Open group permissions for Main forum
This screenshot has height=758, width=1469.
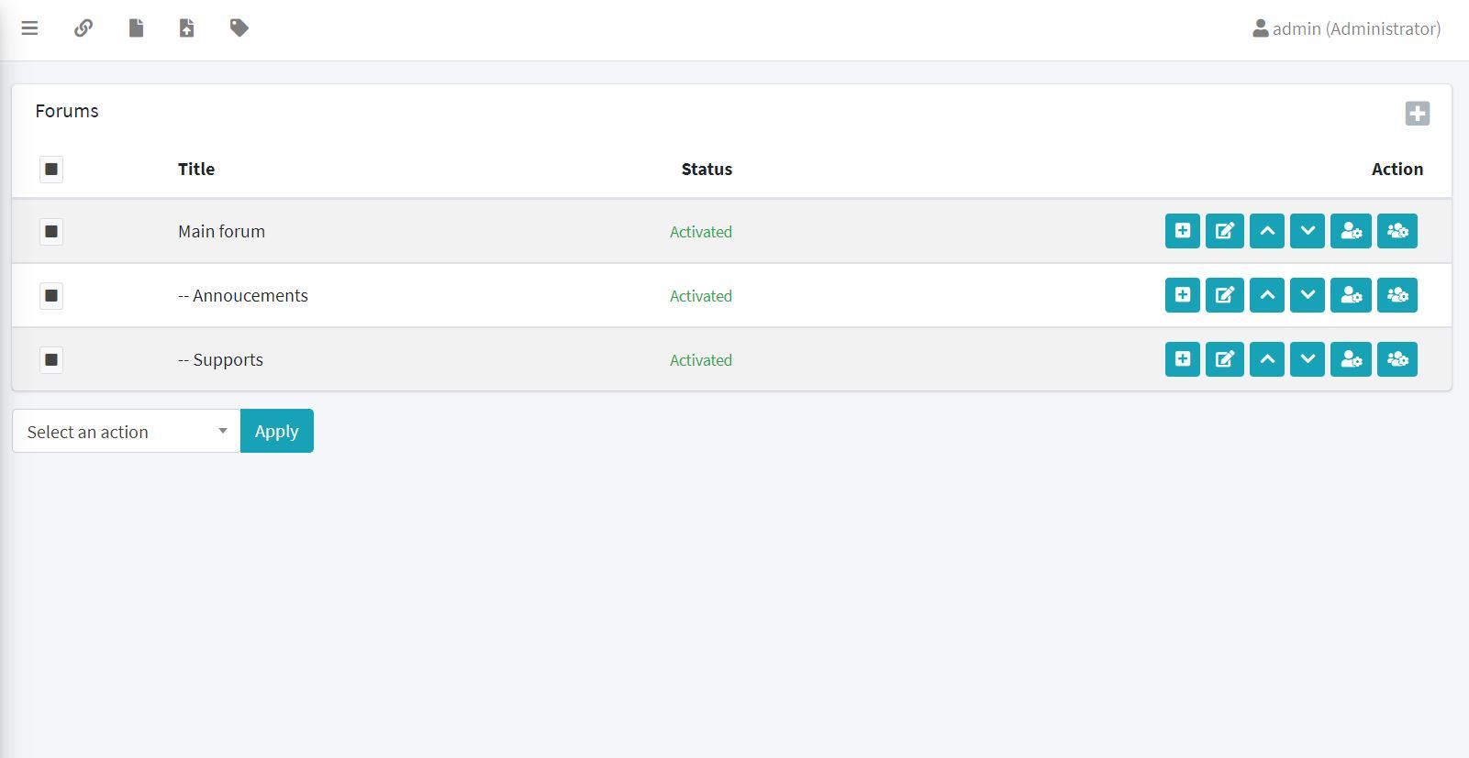point(1397,231)
